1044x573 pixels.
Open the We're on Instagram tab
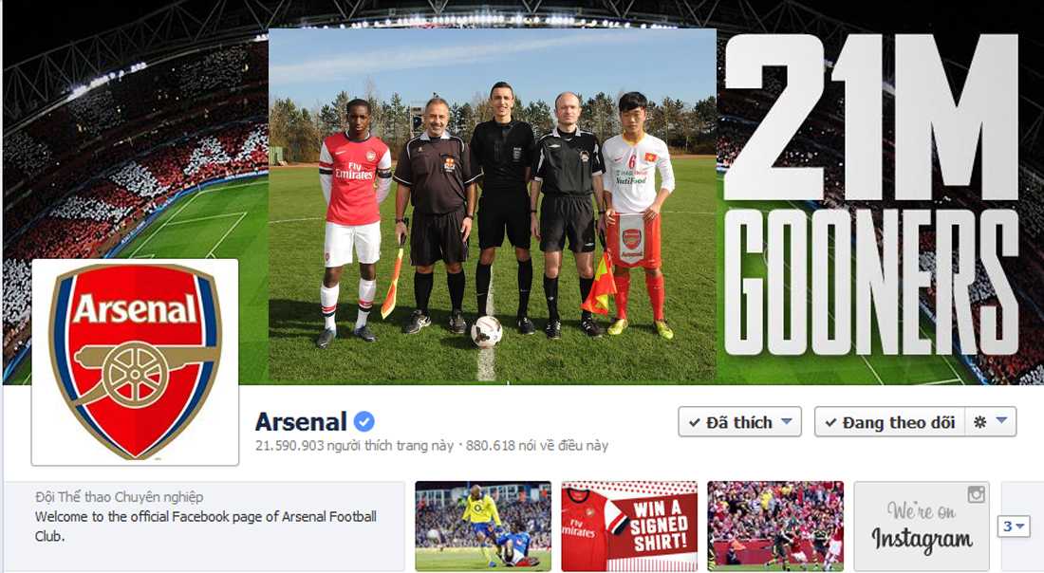click(x=922, y=527)
